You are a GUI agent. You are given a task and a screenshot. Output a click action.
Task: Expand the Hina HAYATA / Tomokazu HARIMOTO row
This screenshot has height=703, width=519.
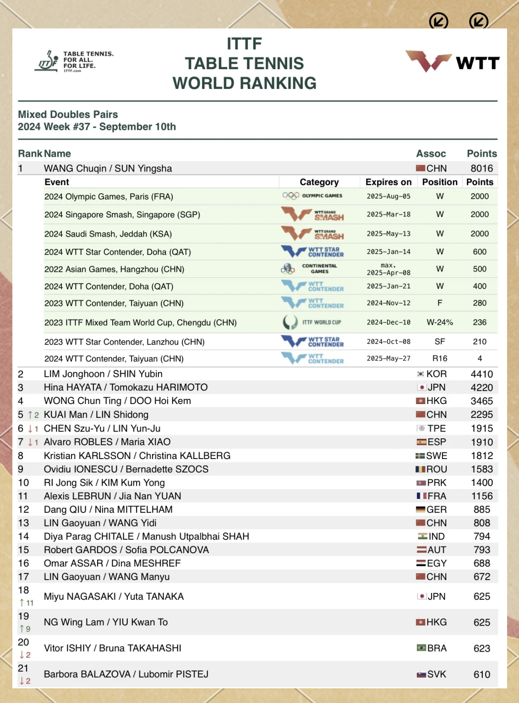[126, 387]
